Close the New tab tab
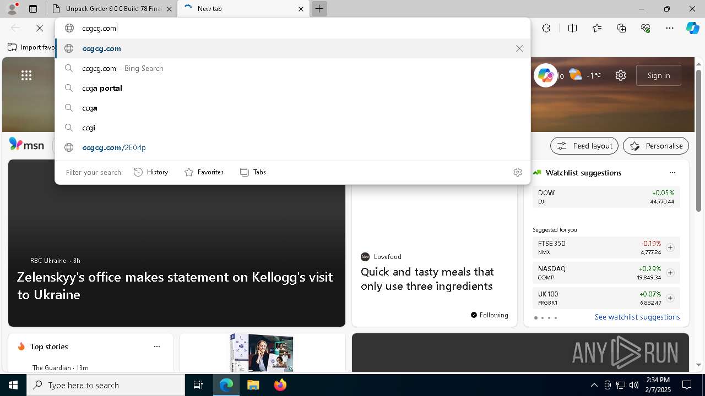 coord(301,9)
